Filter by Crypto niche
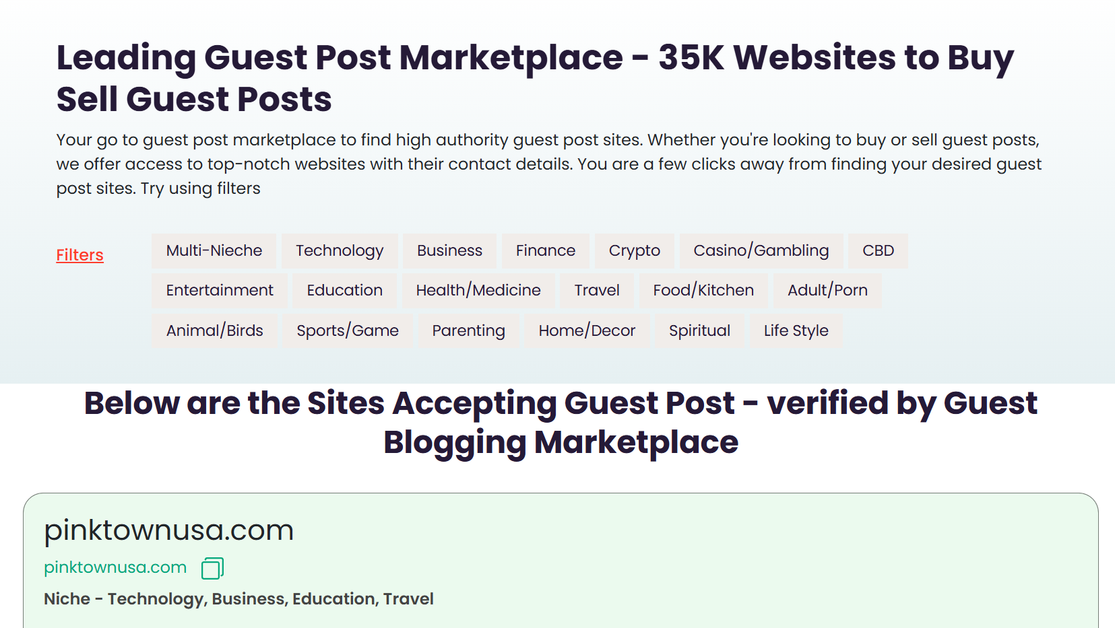1115x628 pixels. point(634,250)
